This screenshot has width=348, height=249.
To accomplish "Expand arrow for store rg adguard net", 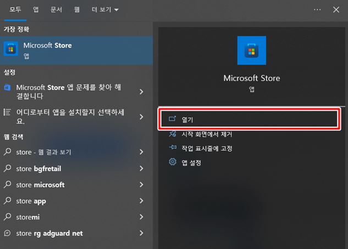I will tap(141, 233).
